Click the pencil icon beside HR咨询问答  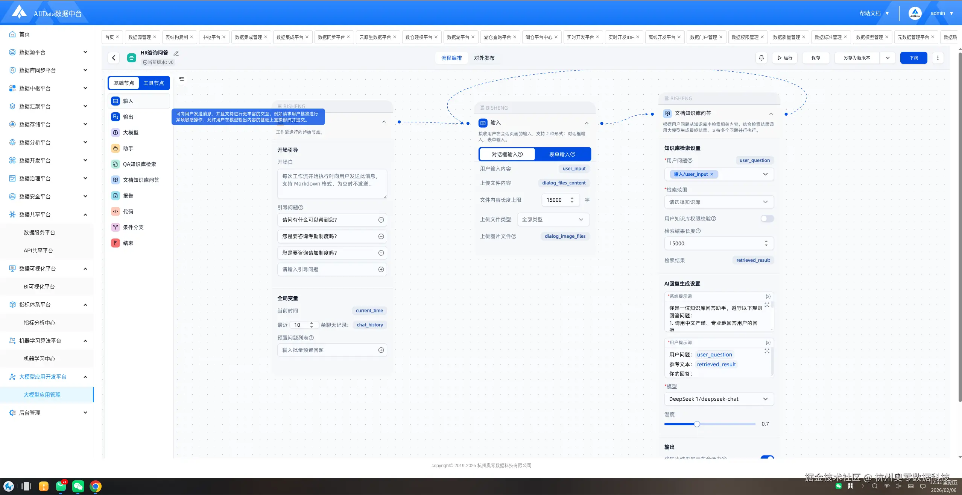coord(176,53)
